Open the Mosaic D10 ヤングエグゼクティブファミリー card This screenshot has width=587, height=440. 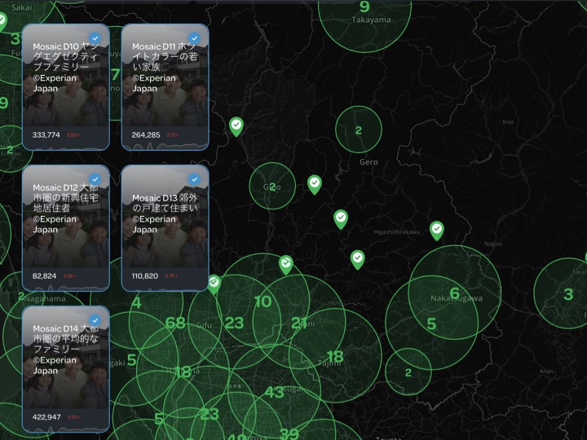click(66, 87)
